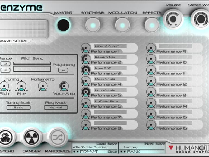The height and width of the screenshot is (157, 209).
Task: Open the empty Performance 7 assignment field
Action: click(x=110, y=112)
